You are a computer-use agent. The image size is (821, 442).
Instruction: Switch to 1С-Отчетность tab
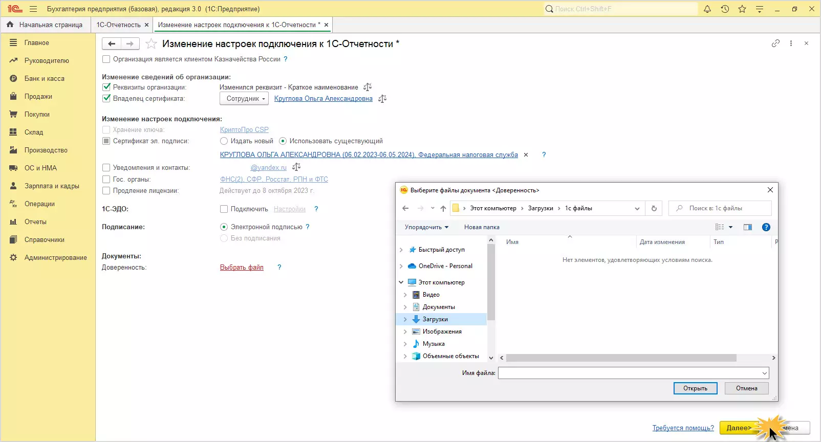coord(118,25)
